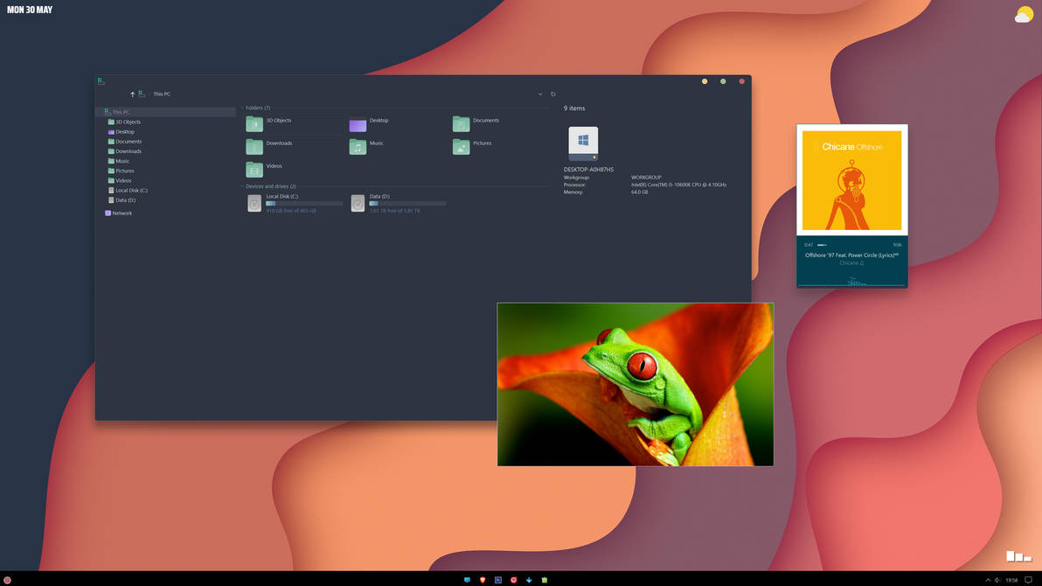Collapse the Devices and drives (2) group
The image size is (1042, 586).
click(242, 186)
